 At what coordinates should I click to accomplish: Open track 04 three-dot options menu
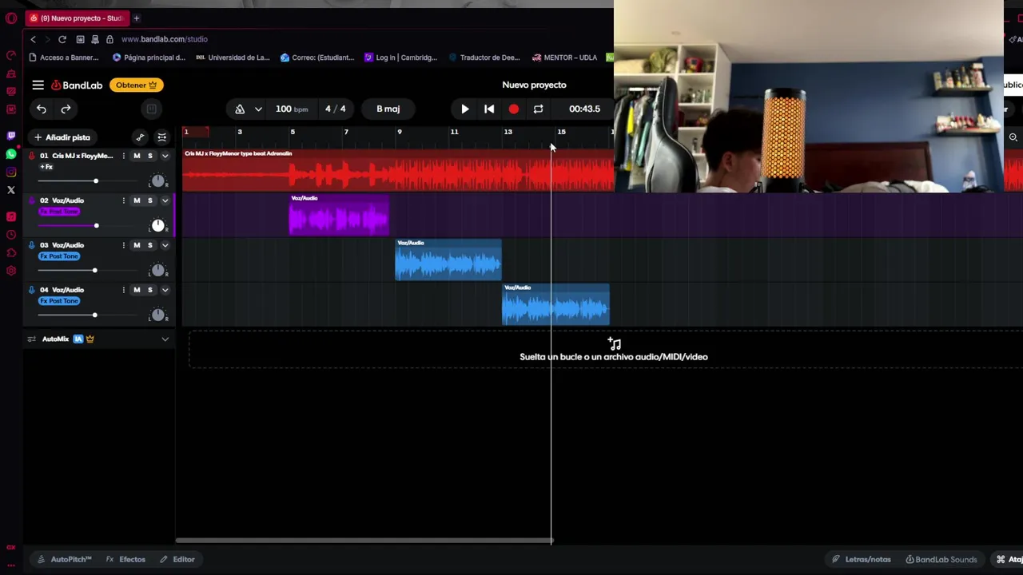pos(123,290)
